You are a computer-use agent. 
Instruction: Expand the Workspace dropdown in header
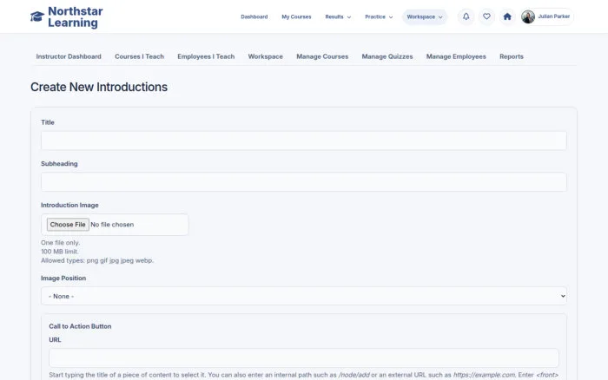point(425,16)
